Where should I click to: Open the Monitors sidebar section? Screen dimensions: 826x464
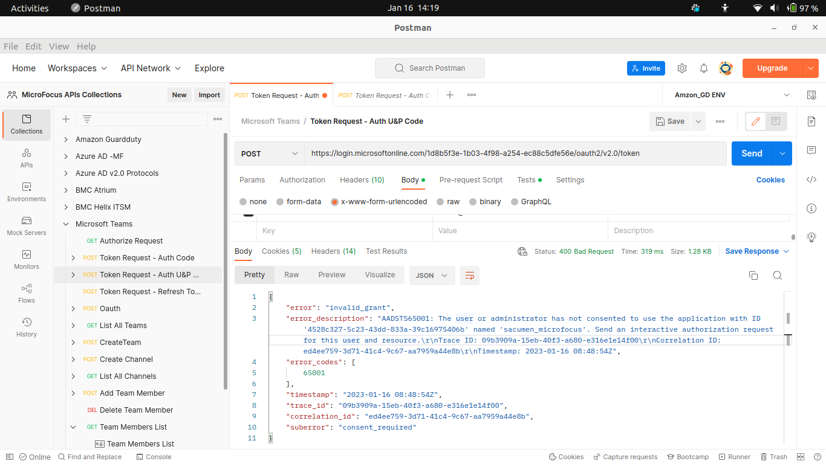(27, 260)
